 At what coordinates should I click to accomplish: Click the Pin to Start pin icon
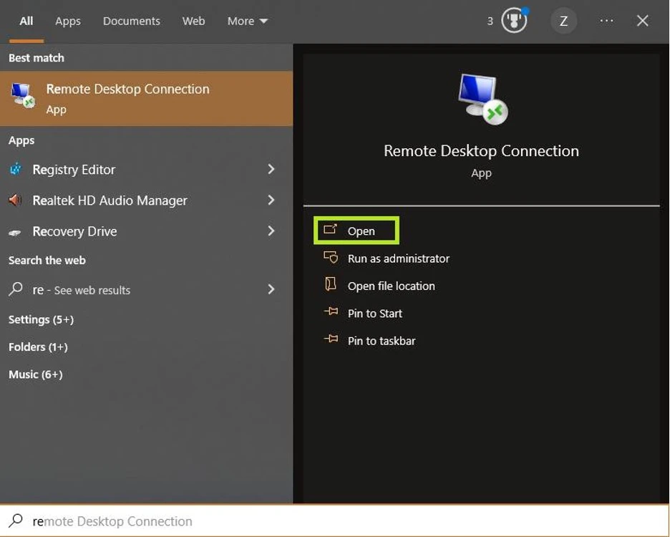[x=331, y=311]
